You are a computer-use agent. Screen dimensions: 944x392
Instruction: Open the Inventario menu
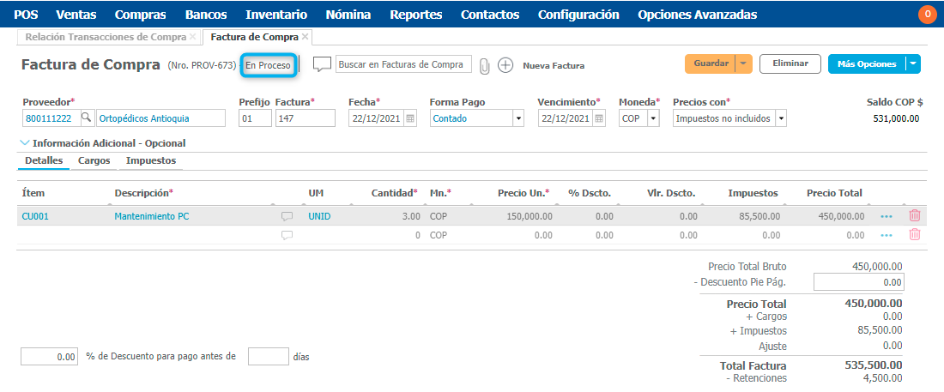pyautogui.click(x=275, y=15)
